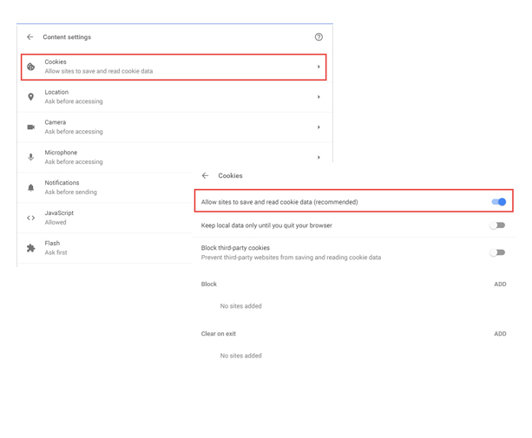Viewport: 532px width, 438px height.
Task: Expand the Location row arrow
Action: (319, 97)
